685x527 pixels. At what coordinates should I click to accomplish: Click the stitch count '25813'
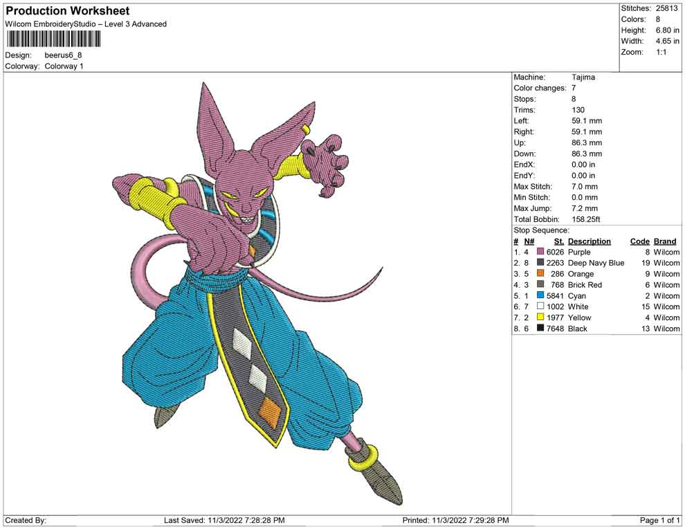(x=666, y=8)
